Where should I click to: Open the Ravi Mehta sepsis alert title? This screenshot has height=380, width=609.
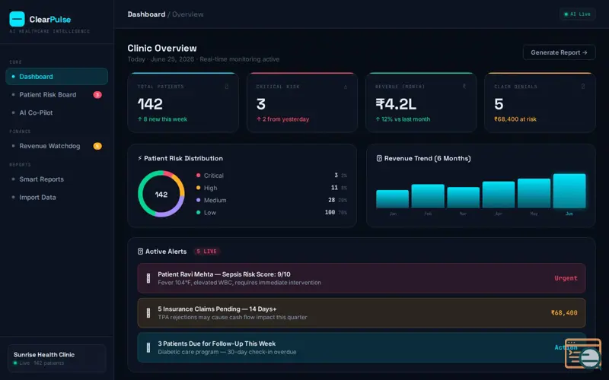pyautogui.click(x=224, y=274)
